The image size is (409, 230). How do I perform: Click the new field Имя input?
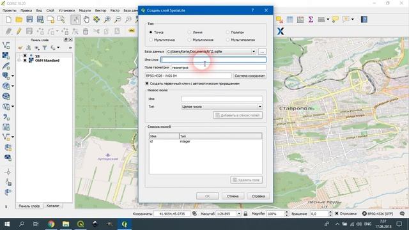(222, 99)
